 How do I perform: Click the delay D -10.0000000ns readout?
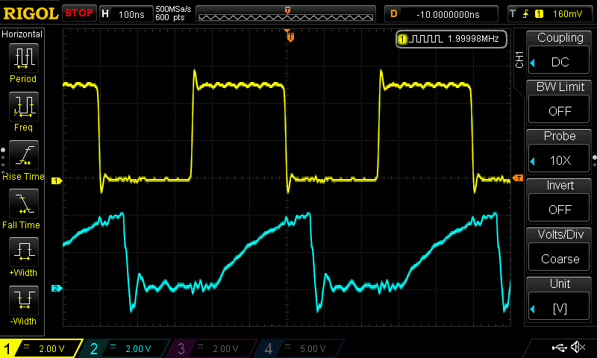[441, 14]
